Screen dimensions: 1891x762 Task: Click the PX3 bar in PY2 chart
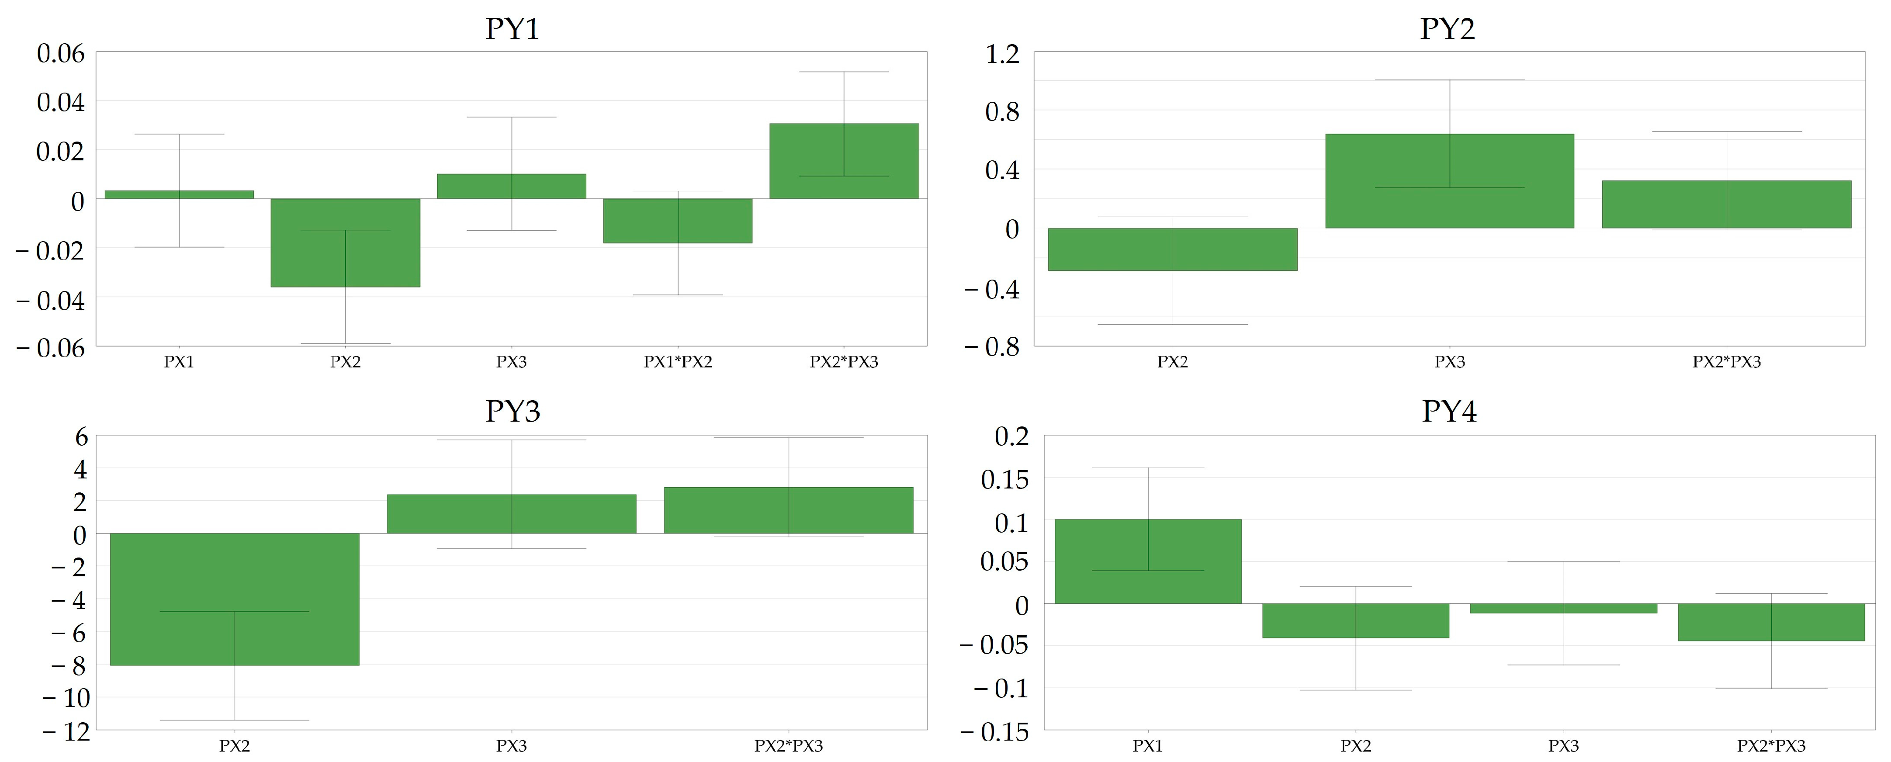click(1450, 180)
